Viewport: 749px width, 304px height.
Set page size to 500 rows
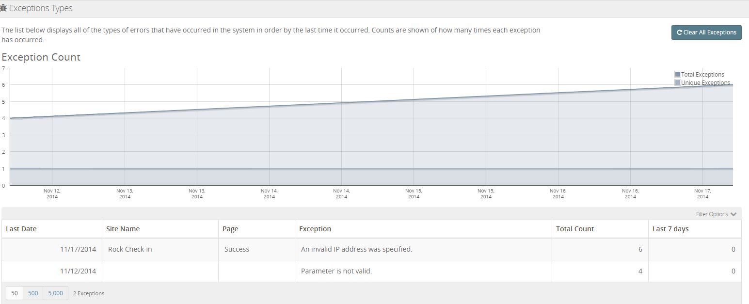[33, 293]
